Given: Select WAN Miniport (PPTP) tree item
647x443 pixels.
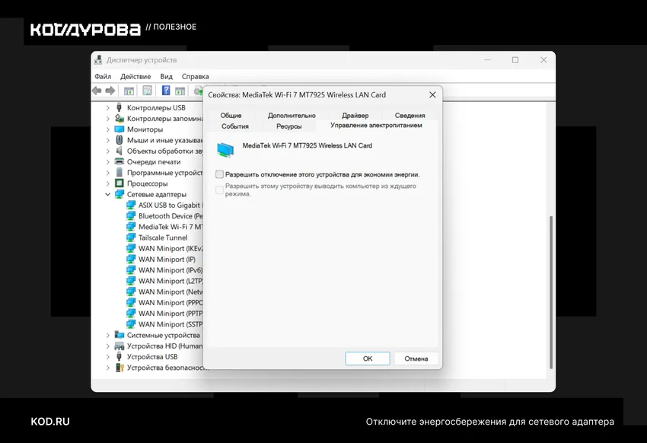Looking at the screenshot, I should coord(171,313).
